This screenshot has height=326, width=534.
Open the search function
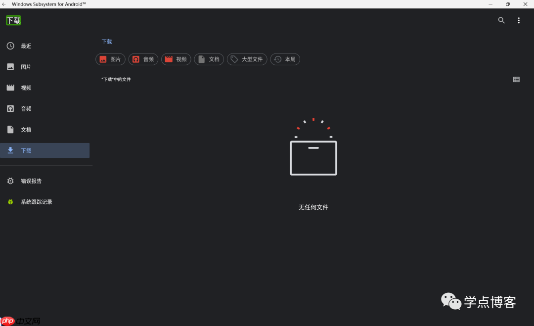click(501, 20)
